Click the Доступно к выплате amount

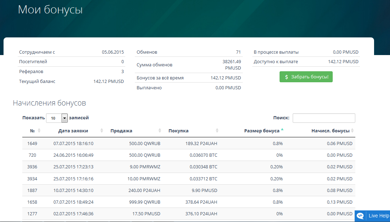[x=343, y=62]
